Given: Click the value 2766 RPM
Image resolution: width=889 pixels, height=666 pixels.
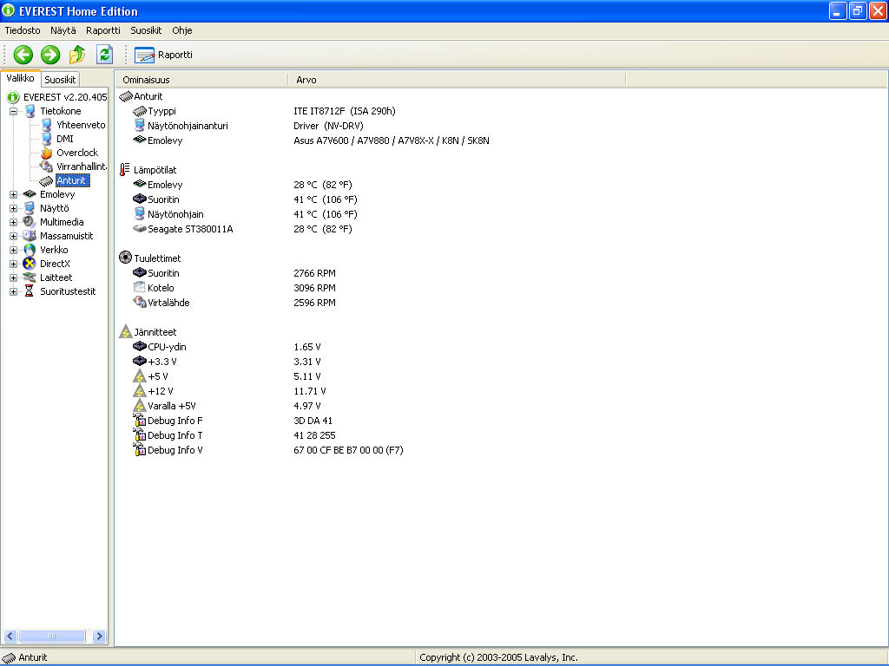Looking at the screenshot, I should [x=314, y=273].
